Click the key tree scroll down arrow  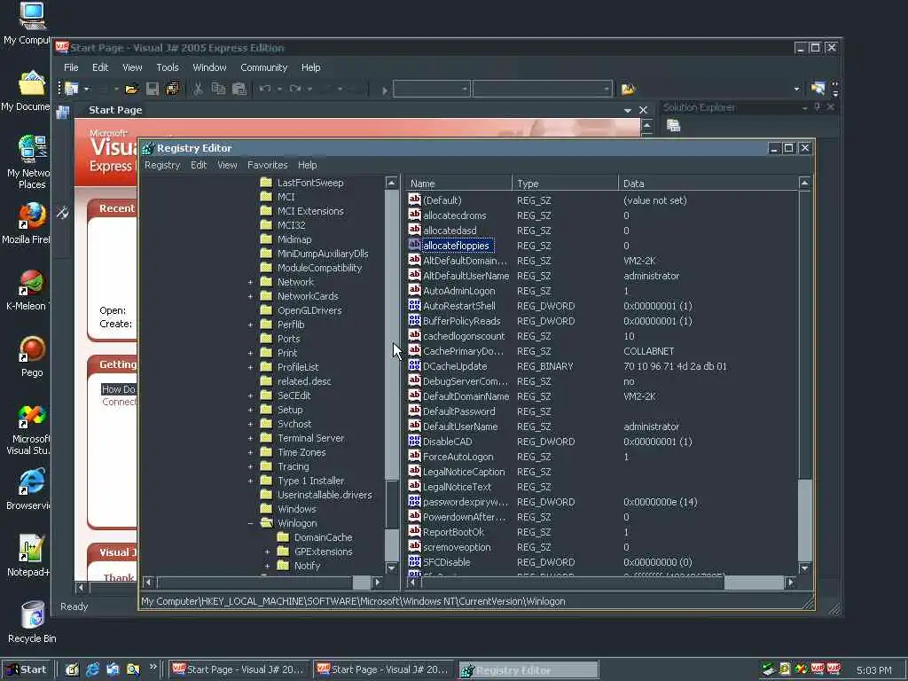391,568
